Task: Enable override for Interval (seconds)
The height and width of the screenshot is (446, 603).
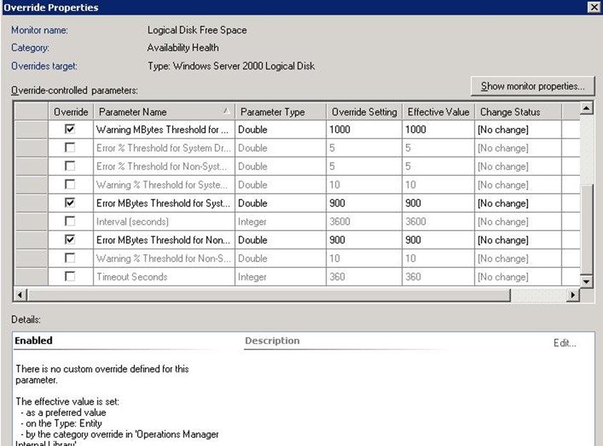Action: coord(70,222)
